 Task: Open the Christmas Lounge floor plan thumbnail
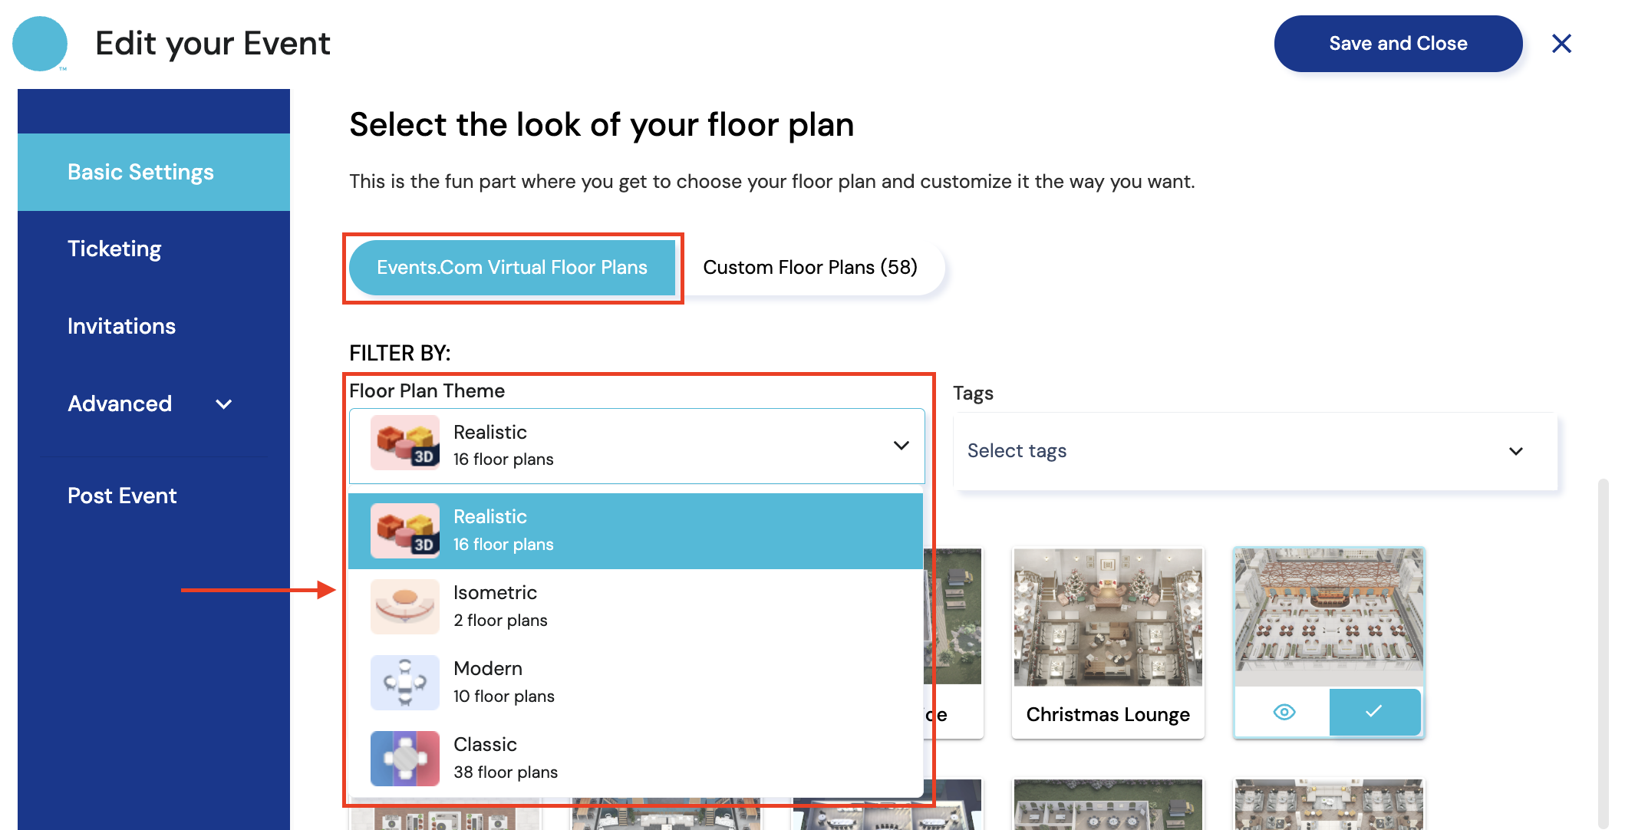(x=1107, y=618)
